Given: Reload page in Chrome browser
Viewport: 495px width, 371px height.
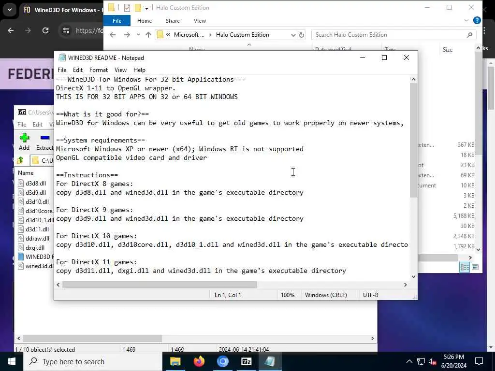Looking at the screenshot, I should [45, 30].
